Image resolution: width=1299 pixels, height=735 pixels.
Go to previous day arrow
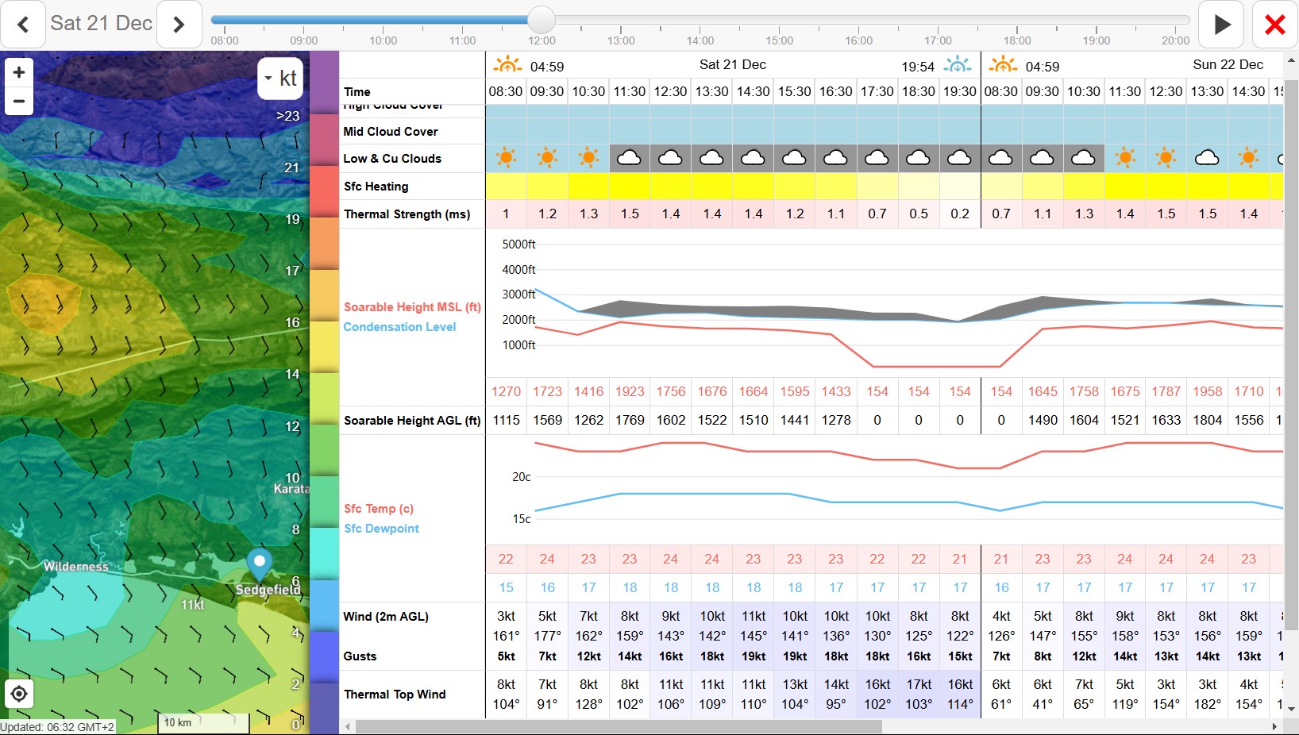[24, 25]
